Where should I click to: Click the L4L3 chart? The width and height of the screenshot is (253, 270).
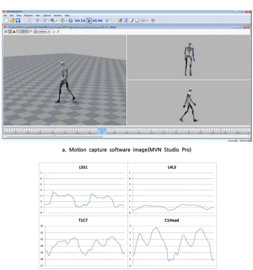click(172, 189)
